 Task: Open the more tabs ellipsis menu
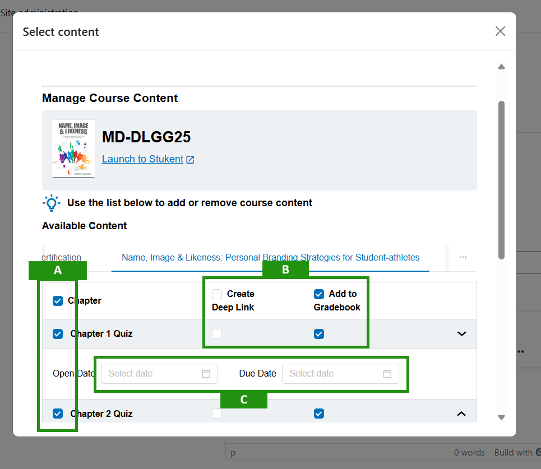click(463, 257)
